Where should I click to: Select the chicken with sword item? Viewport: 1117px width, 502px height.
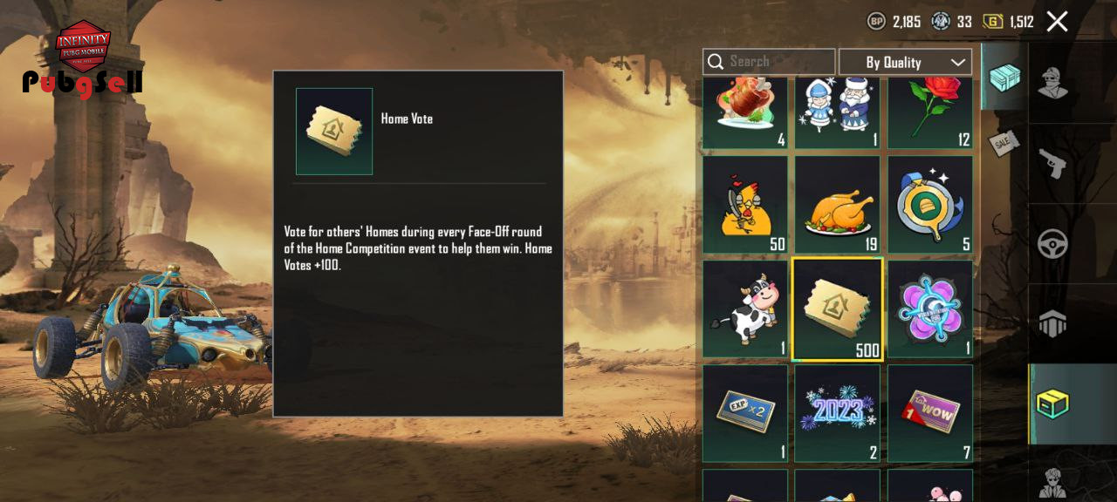pyautogui.click(x=745, y=205)
